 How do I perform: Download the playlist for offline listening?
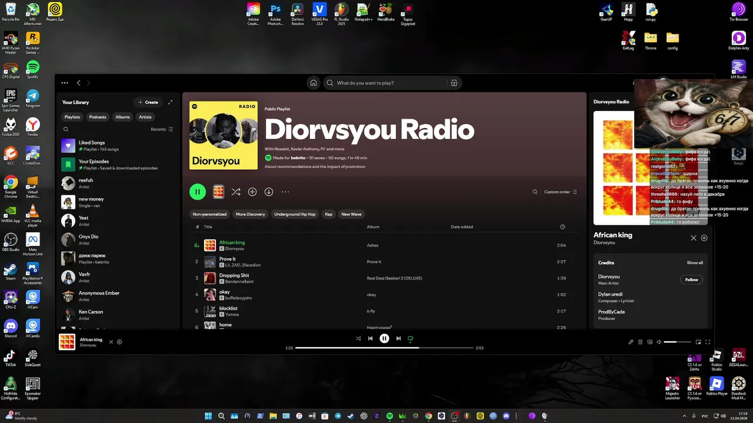pos(269,192)
